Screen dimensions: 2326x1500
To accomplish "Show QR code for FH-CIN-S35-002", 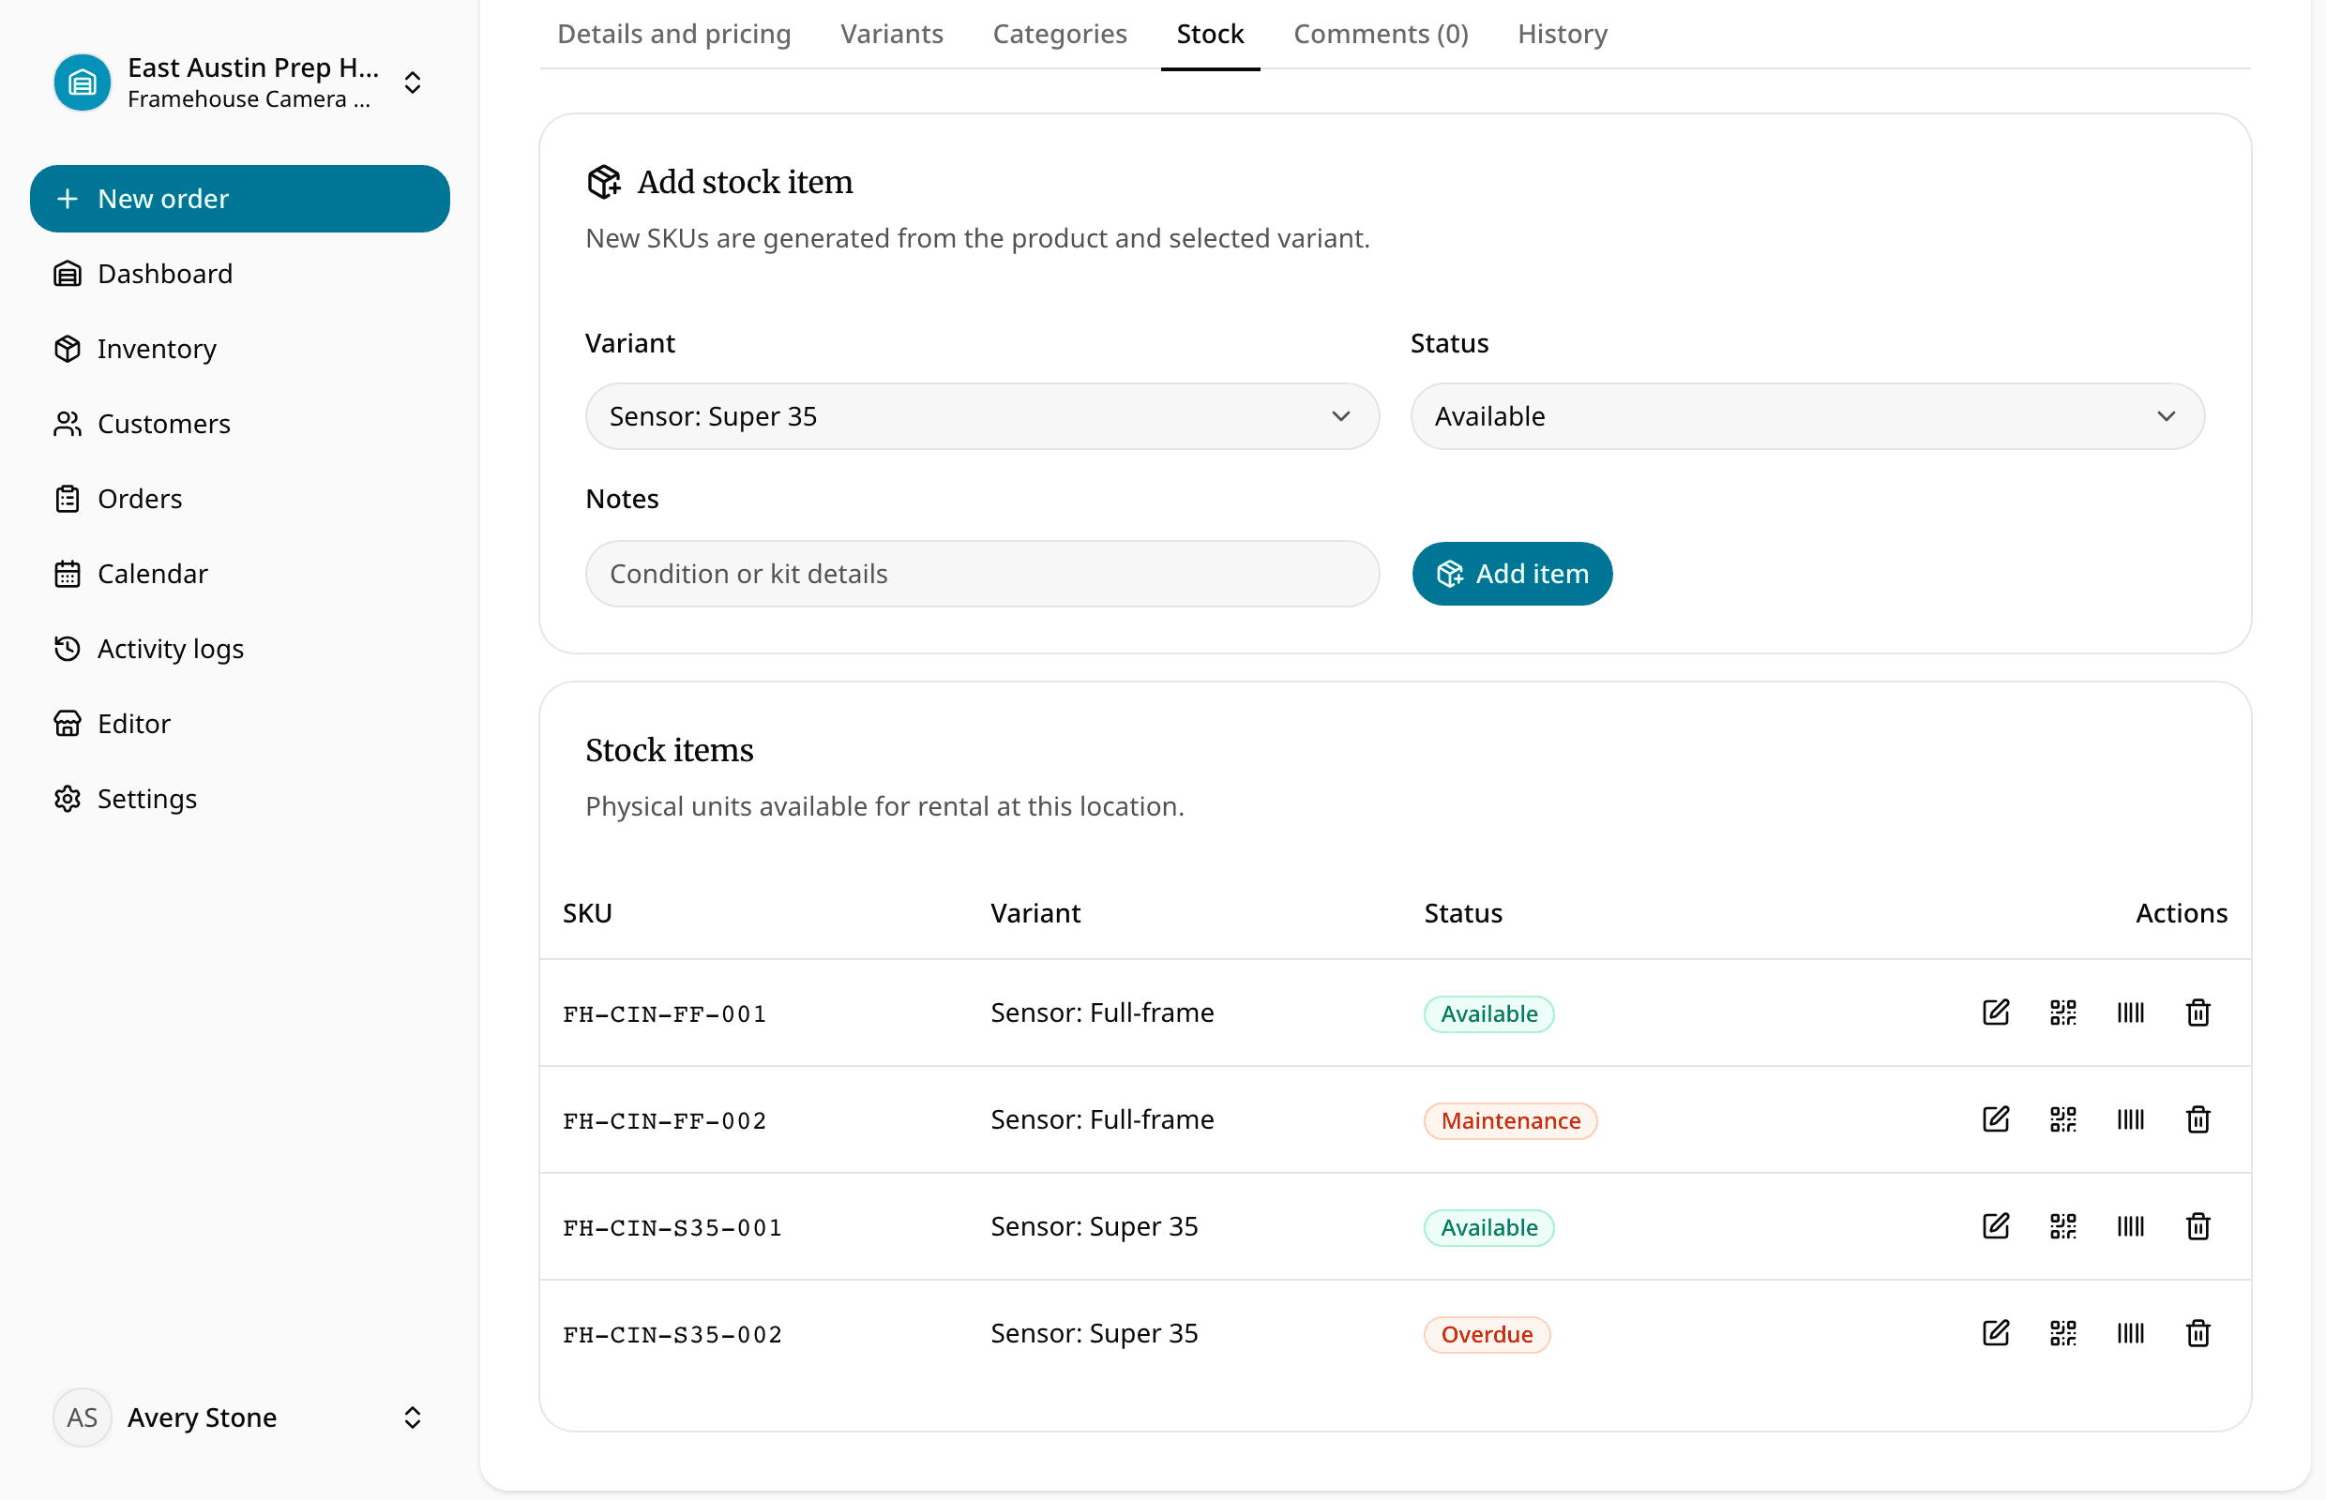I will pyautogui.click(x=2062, y=1332).
